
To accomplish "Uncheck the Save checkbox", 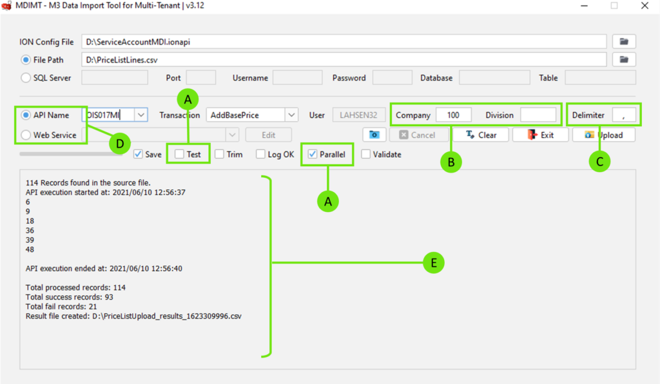I will tap(139, 154).
